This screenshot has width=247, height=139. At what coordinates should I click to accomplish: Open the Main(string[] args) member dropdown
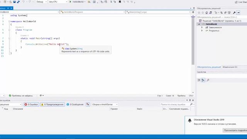tap(158, 12)
